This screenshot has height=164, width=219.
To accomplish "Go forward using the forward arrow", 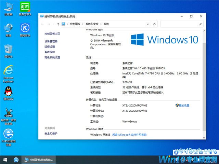I will coord(49,24).
